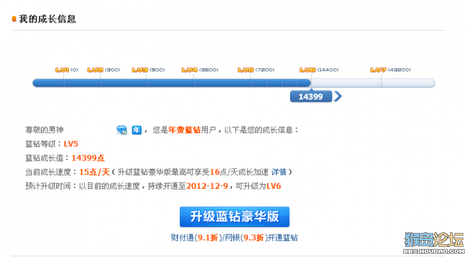
Task: Click the 尊敬的男神 greeting text
Action: 45,130
